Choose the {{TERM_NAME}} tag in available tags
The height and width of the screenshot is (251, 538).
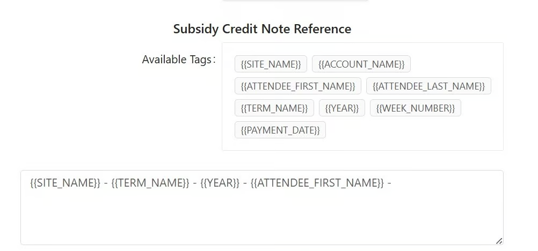pyautogui.click(x=274, y=108)
